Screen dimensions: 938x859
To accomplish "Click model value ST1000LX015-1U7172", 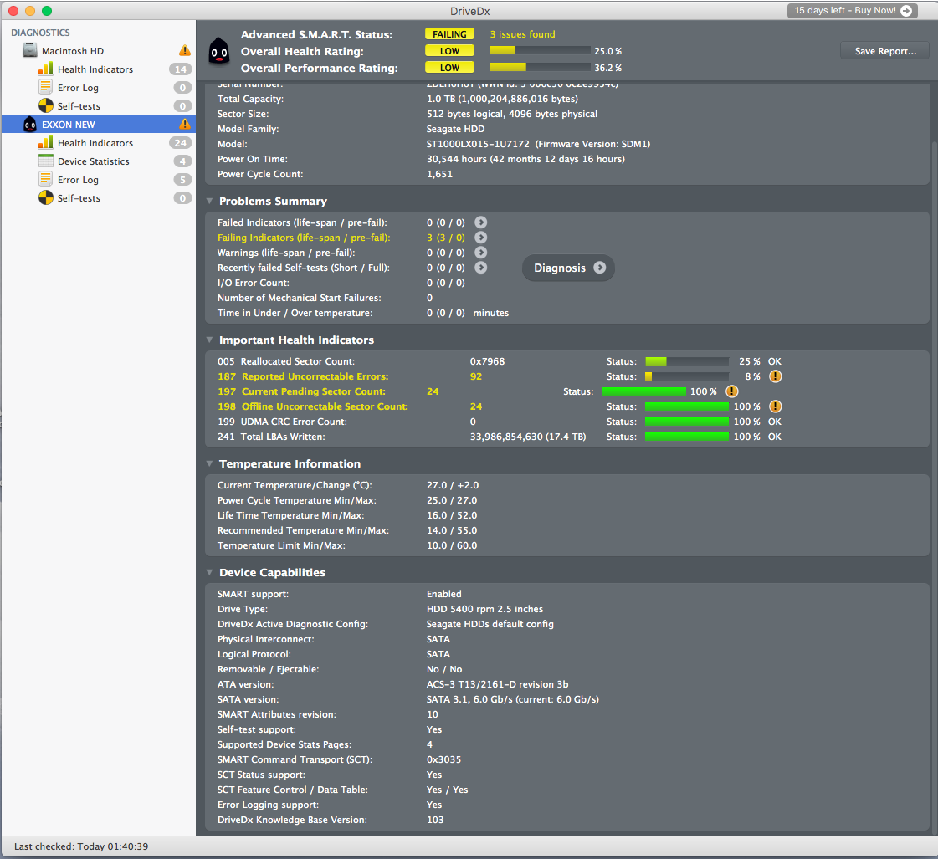I will pos(478,144).
